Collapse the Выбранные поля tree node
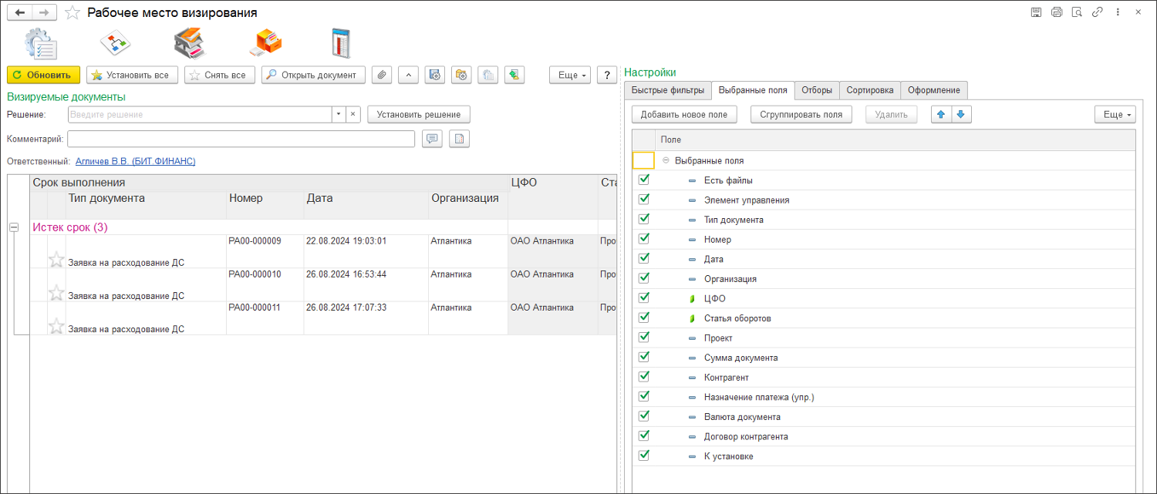The height and width of the screenshot is (494, 1157). 666,161
